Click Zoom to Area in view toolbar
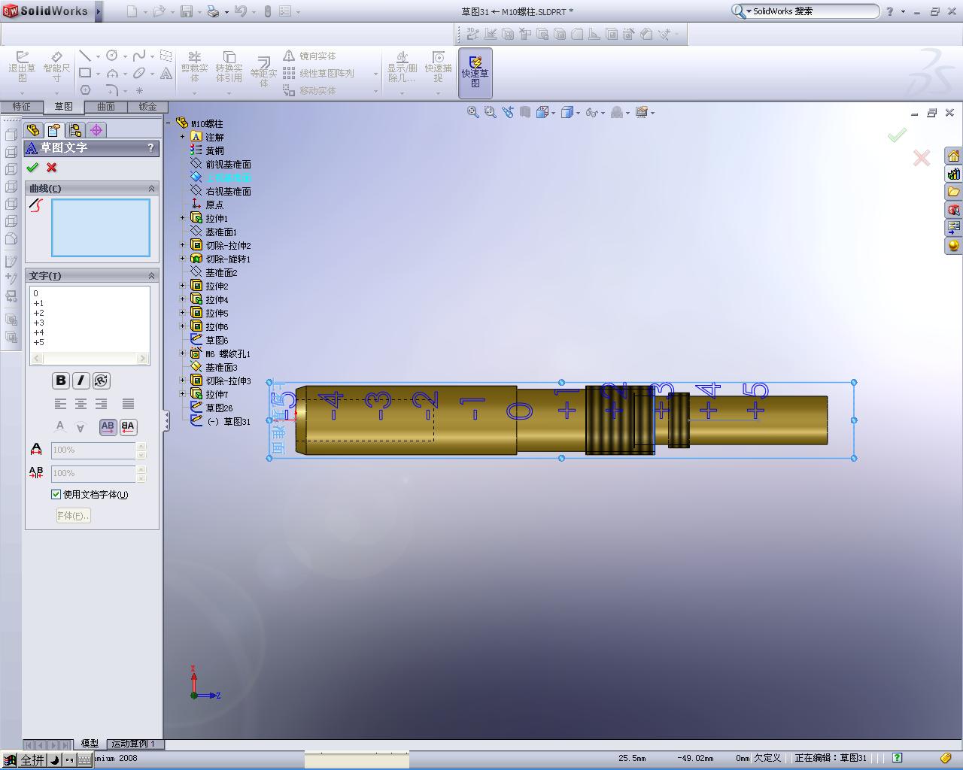 click(491, 112)
